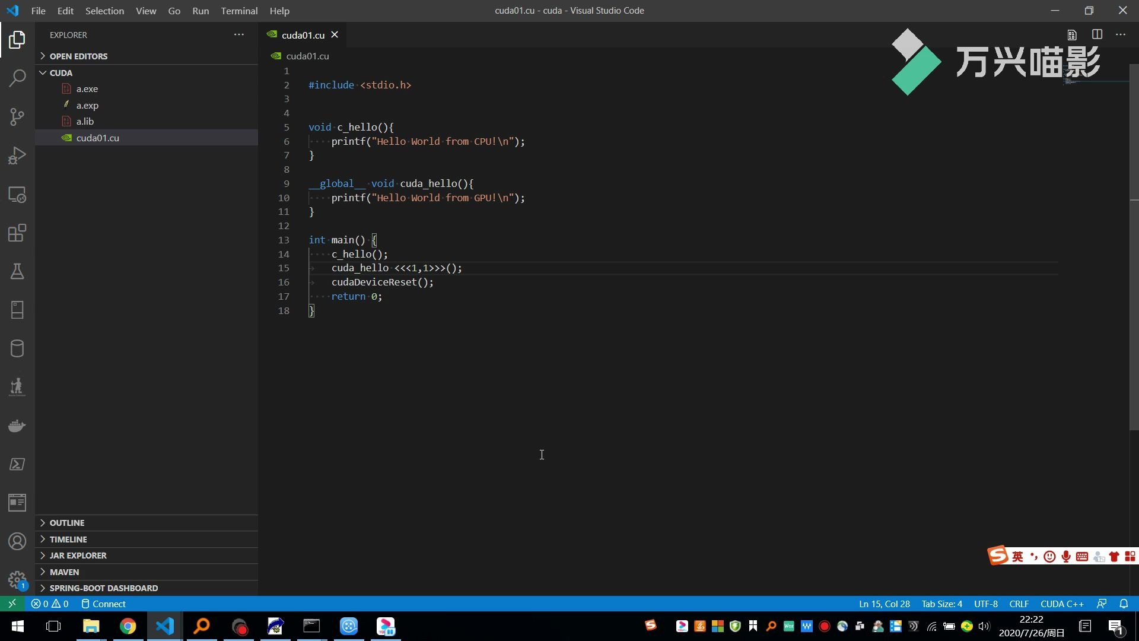The height and width of the screenshot is (641, 1139).
Task: Close the cuda01.cu editor tab
Action: point(335,34)
